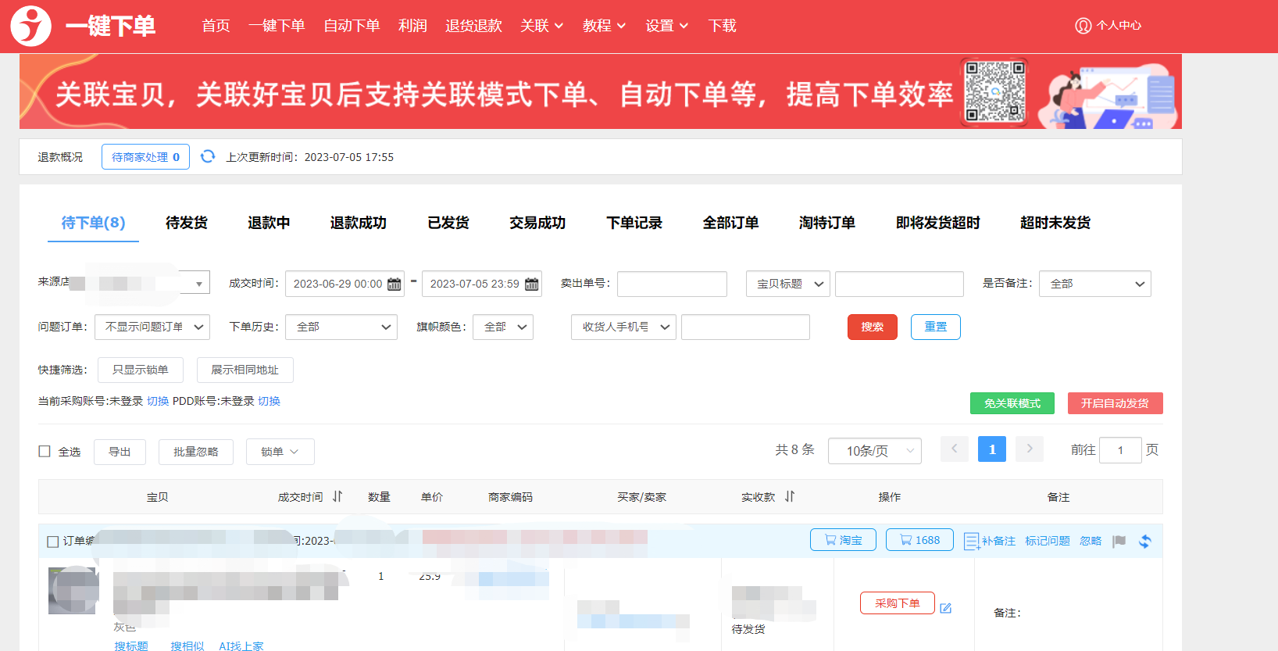
Task: Click the red 搜索 button
Action: (x=872, y=327)
